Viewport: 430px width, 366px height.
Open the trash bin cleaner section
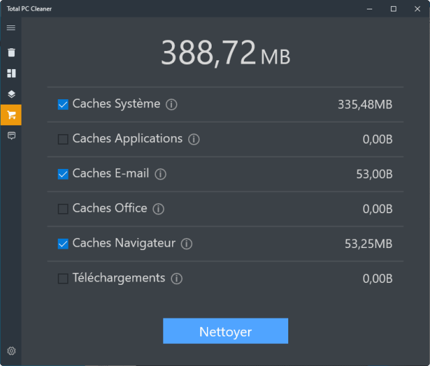click(x=11, y=52)
